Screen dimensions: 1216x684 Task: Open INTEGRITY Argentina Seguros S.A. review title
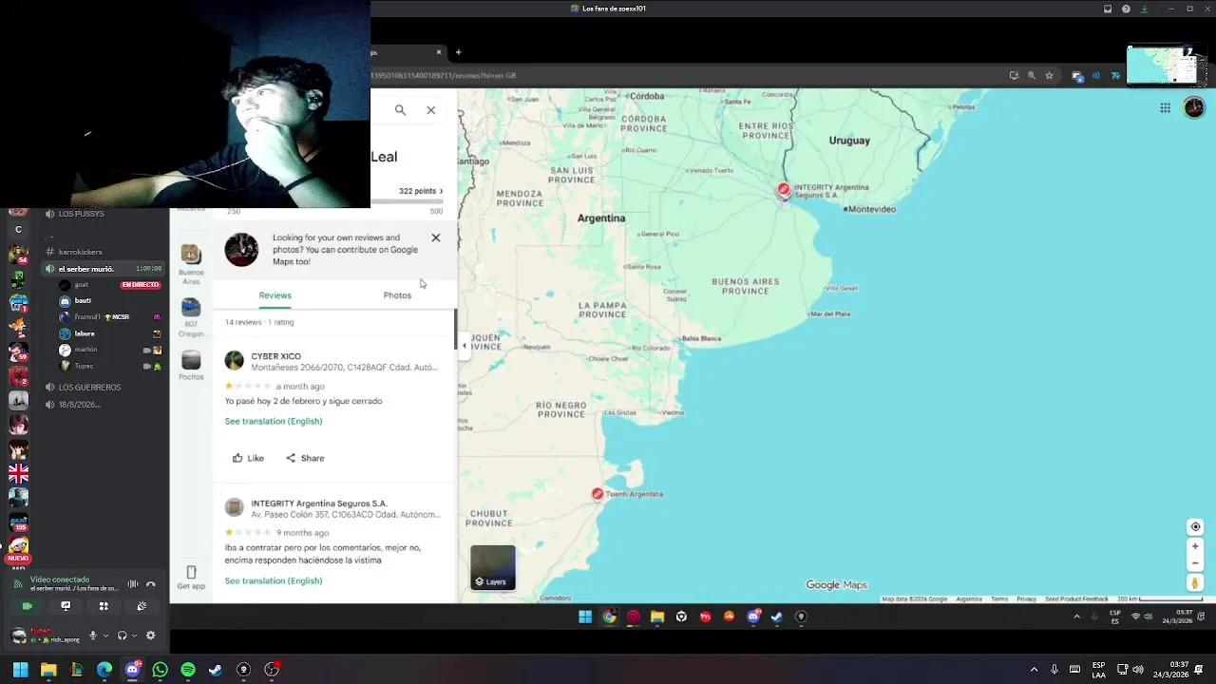319,503
